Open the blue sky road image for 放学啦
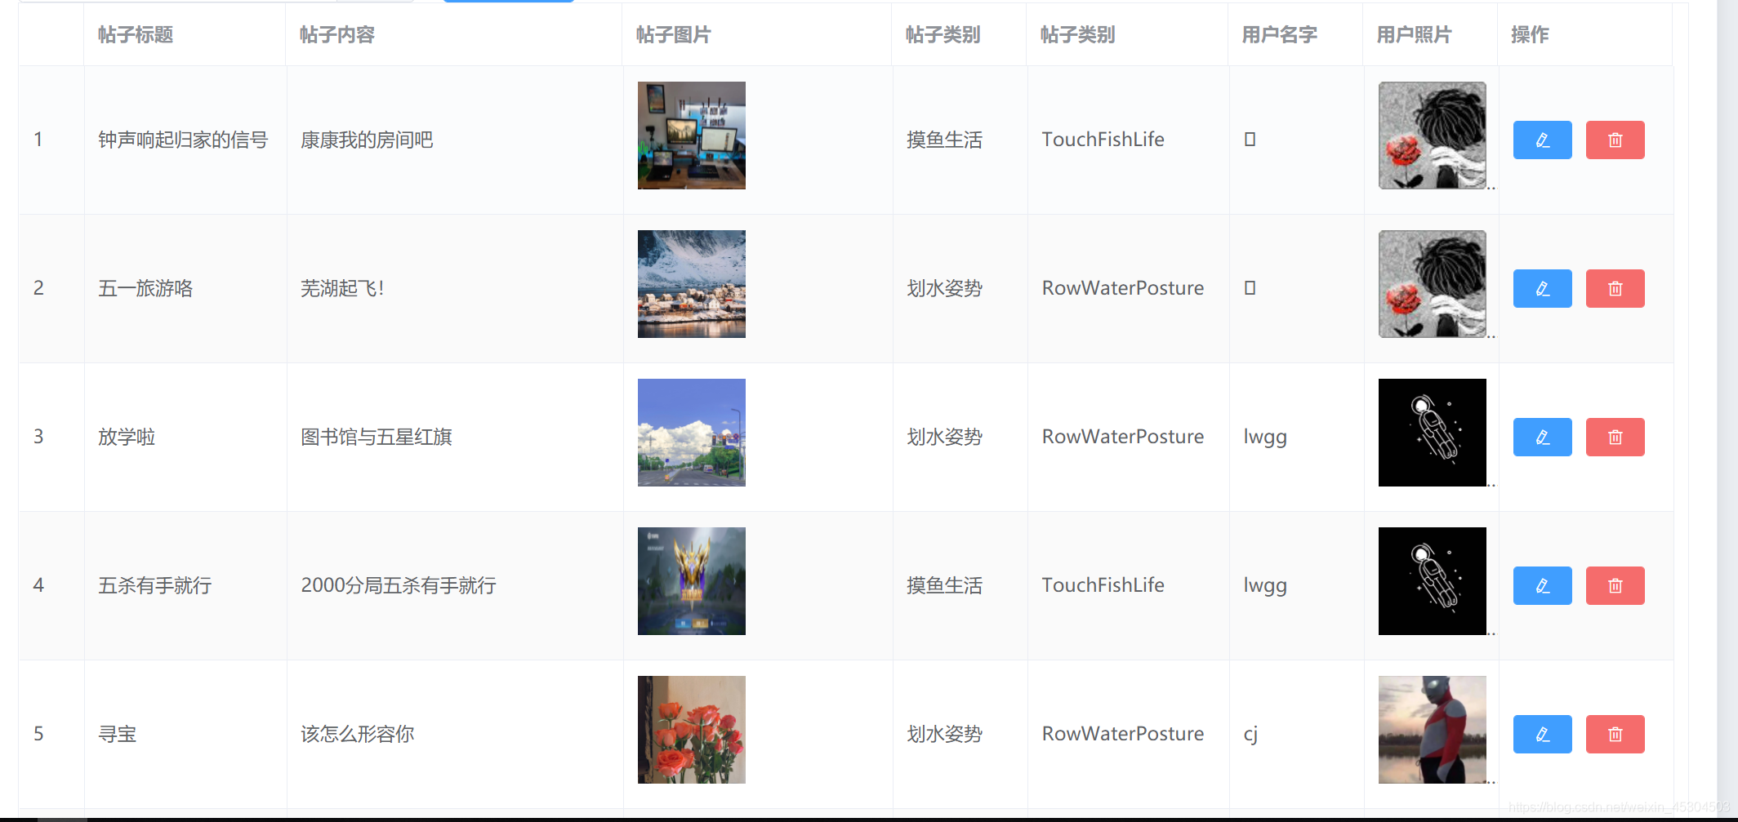 point(691,433)
